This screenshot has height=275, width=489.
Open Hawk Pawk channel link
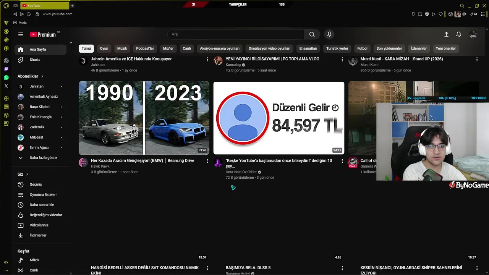[x=100, y=166]
